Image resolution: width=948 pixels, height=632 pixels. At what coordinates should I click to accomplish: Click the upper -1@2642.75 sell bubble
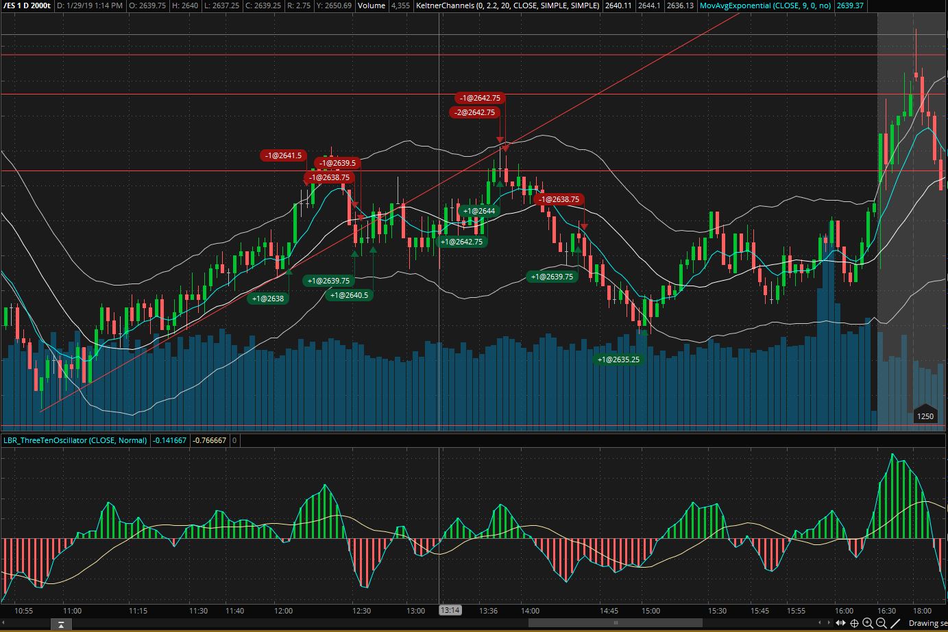480,98
